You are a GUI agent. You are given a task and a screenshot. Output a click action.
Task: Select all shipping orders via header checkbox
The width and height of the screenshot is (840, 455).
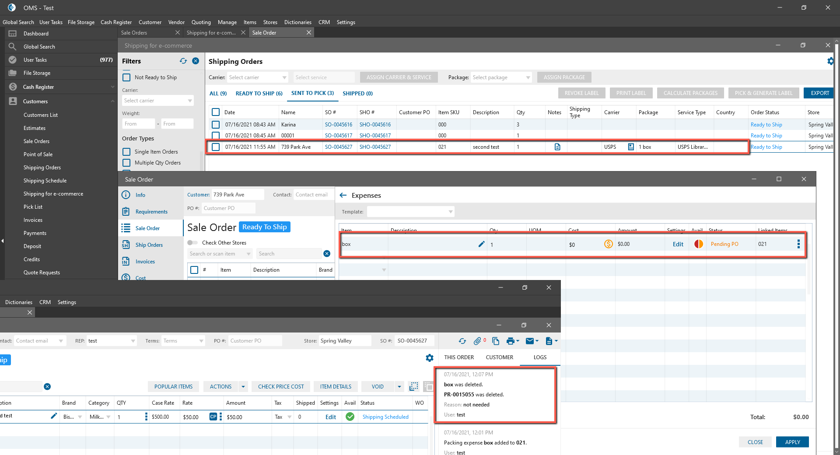coord(216,112)
